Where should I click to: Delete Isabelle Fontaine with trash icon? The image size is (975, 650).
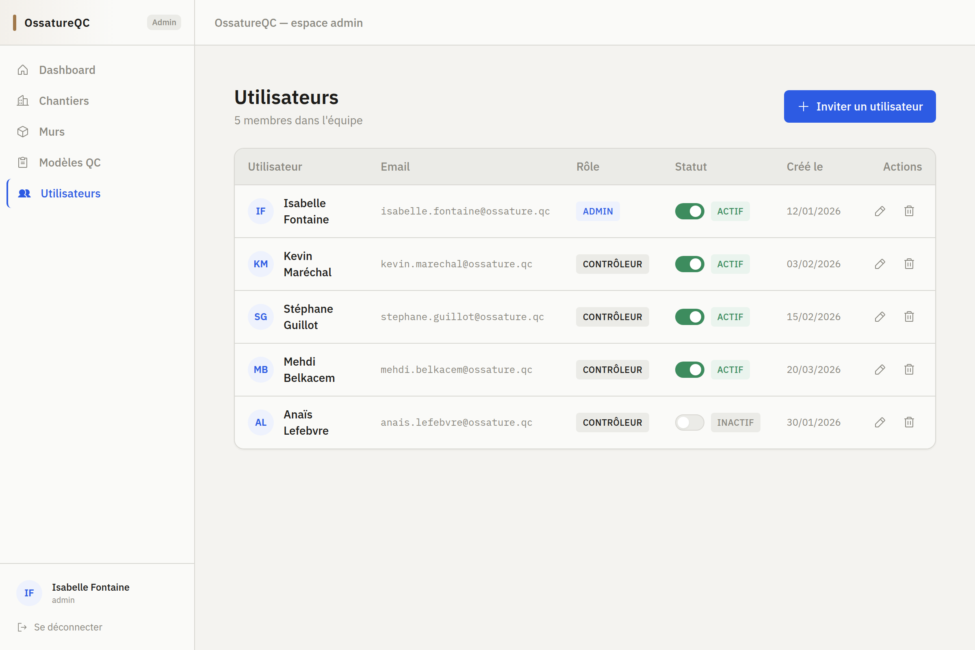(909, 211)
